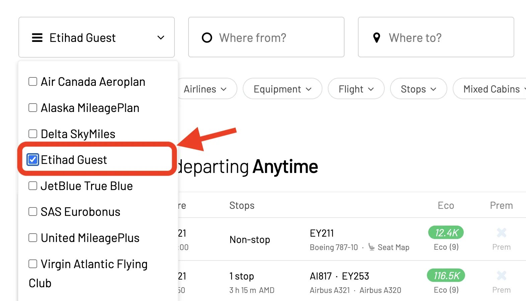Select the 12.4K Eco price badge
Viewport: 526px width, 301px height.
point(446,233)
